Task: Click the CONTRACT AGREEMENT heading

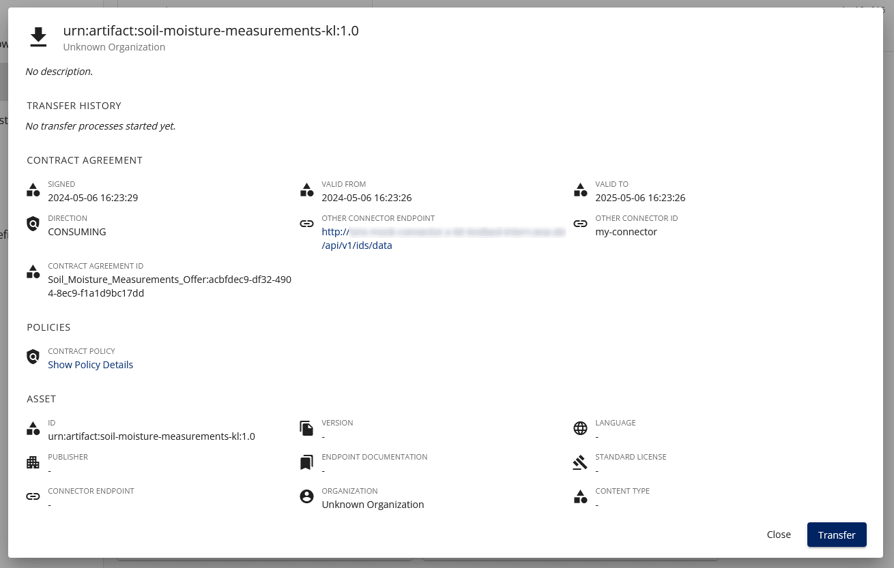Action: pos(85,160)
